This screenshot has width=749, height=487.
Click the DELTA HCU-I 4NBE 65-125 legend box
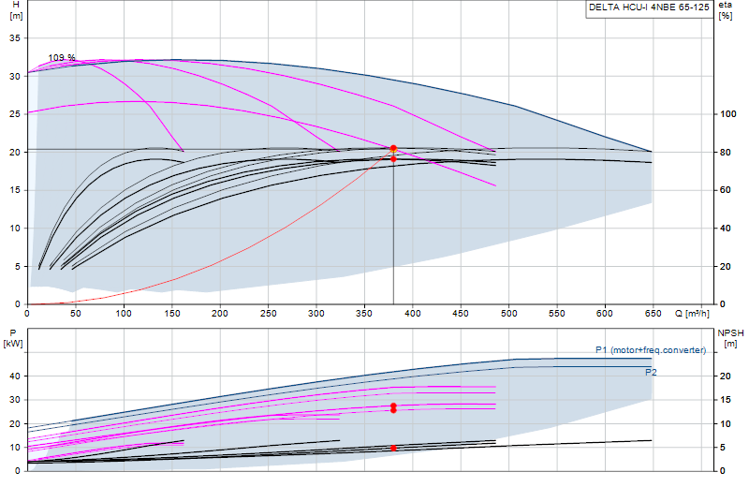649,8
